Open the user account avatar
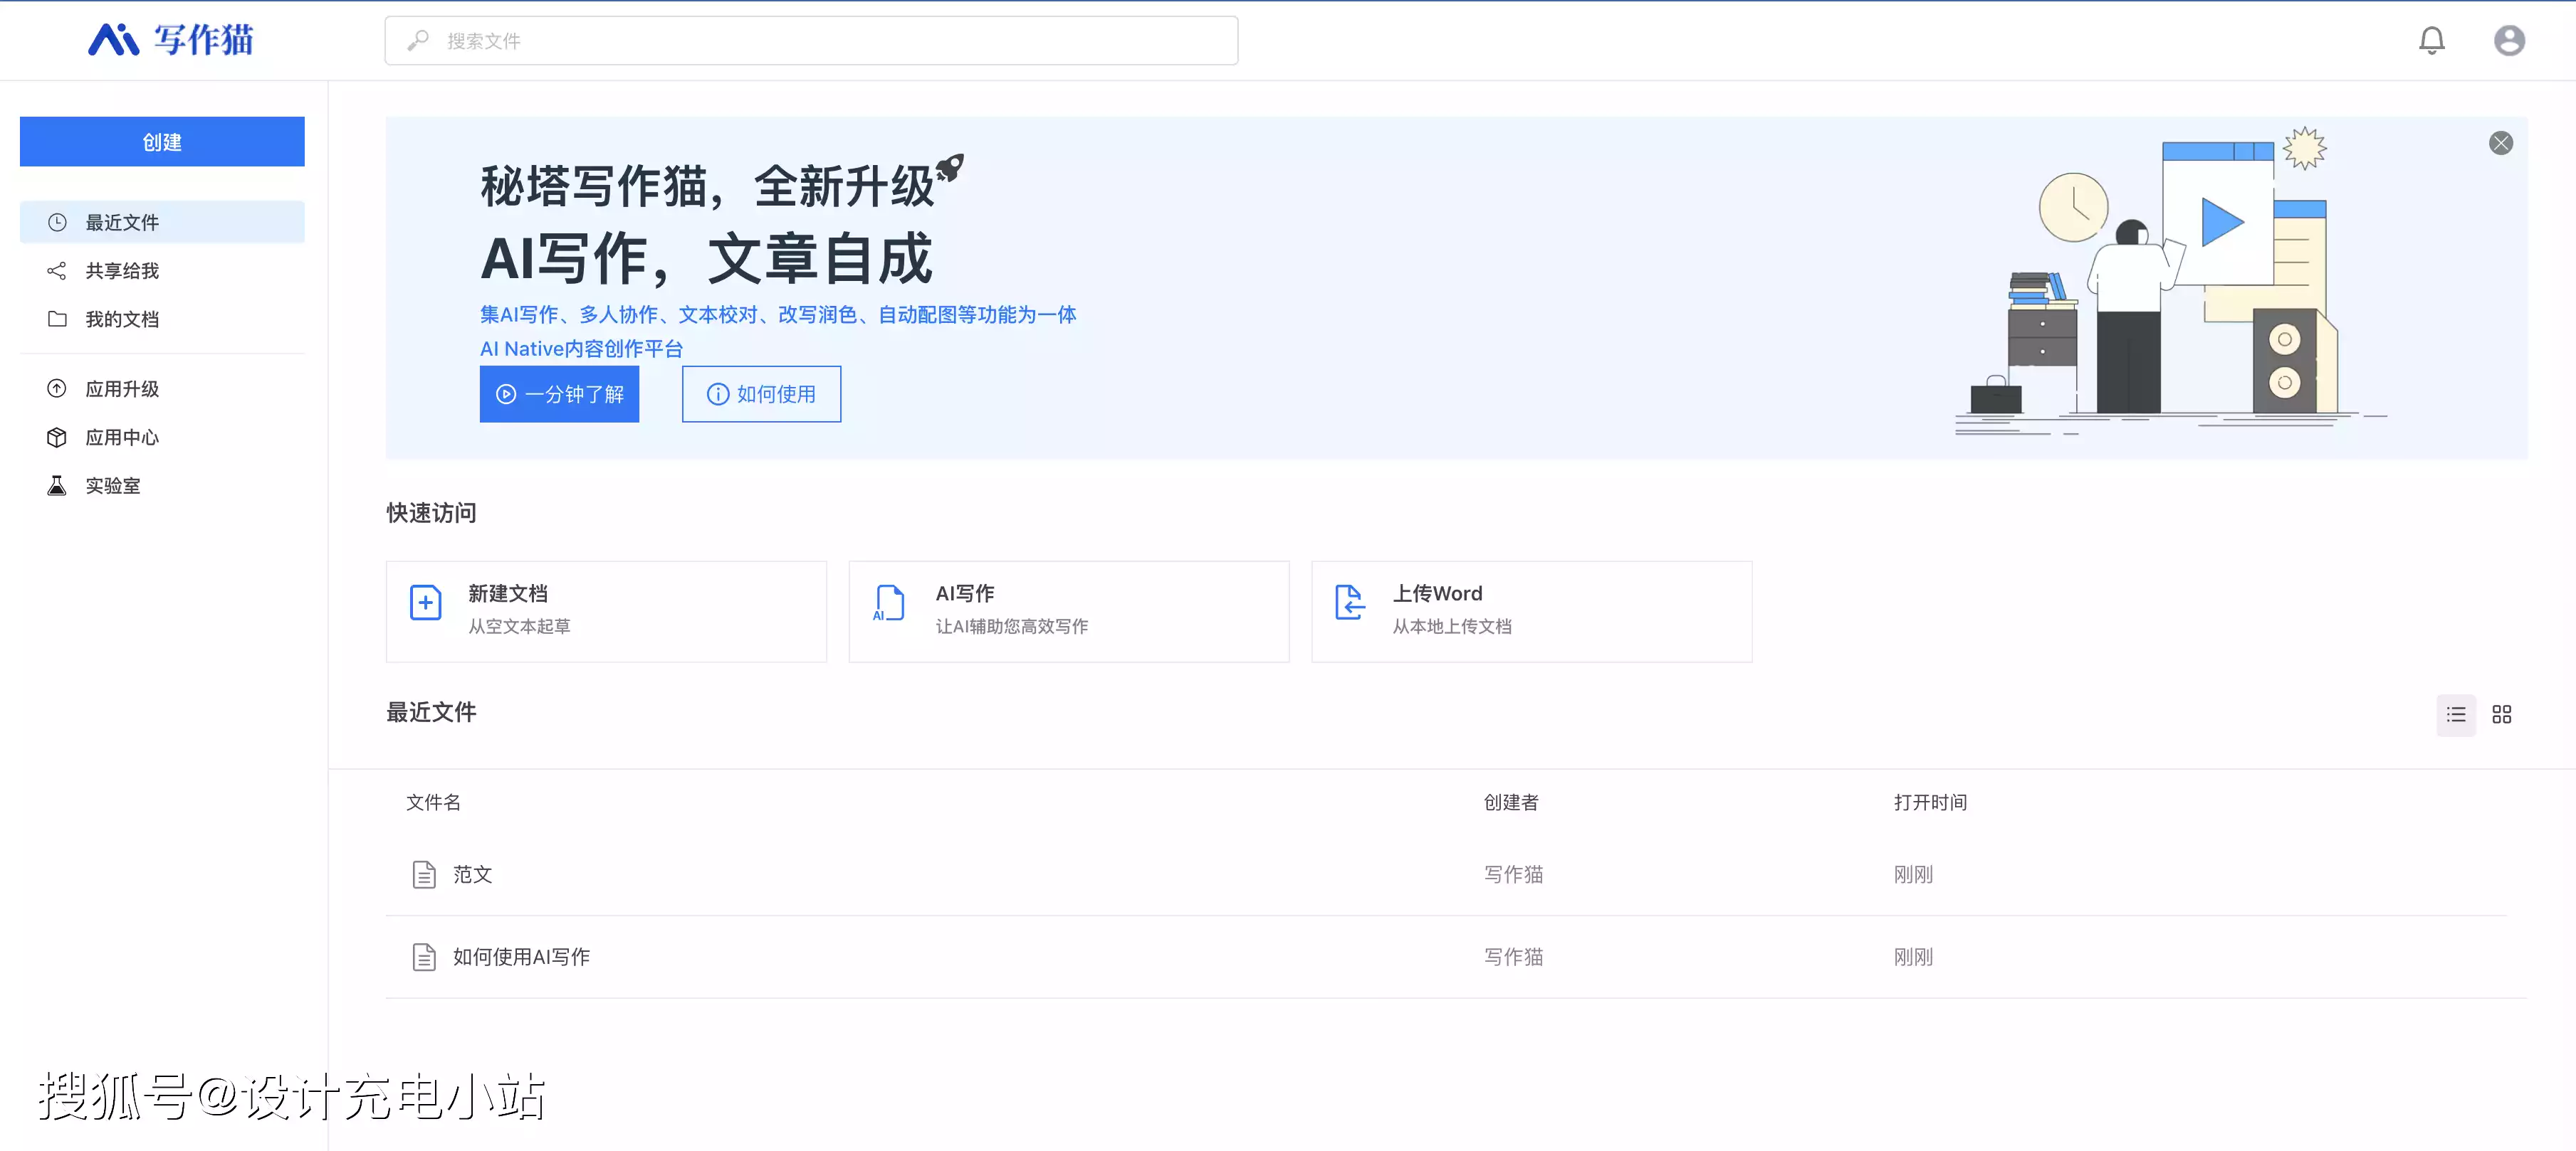2576x1151 pixels. [x=2508, y=40]
